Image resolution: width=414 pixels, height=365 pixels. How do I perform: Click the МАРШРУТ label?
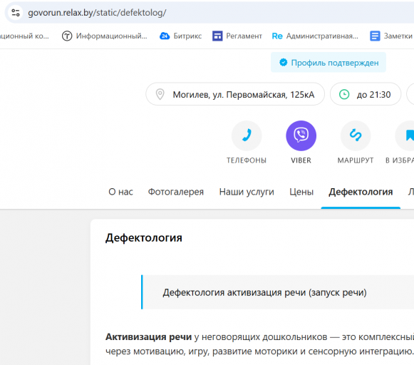pos(356,160)
